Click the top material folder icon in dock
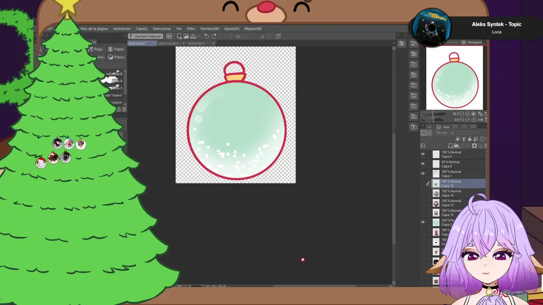 [x=414, y=44]
